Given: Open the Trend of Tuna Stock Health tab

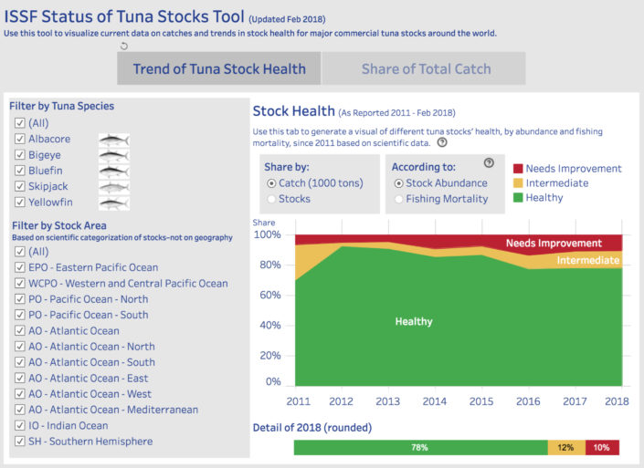Looking at the screenshot, I should pos(219,68).
